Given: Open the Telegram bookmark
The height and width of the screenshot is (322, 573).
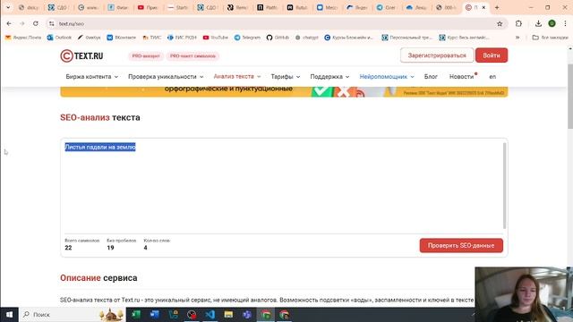Looking at the screenshot, I should coord(247,38).
